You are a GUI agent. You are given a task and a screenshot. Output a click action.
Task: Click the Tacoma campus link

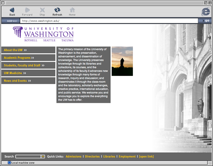67,41
